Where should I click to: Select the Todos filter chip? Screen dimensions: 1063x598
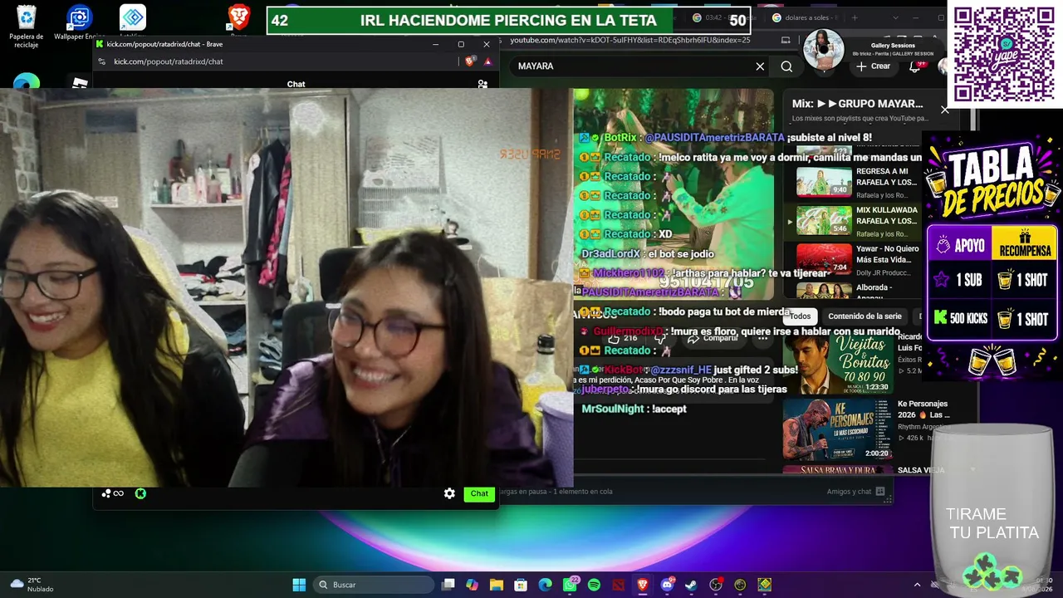pos(800,316)
